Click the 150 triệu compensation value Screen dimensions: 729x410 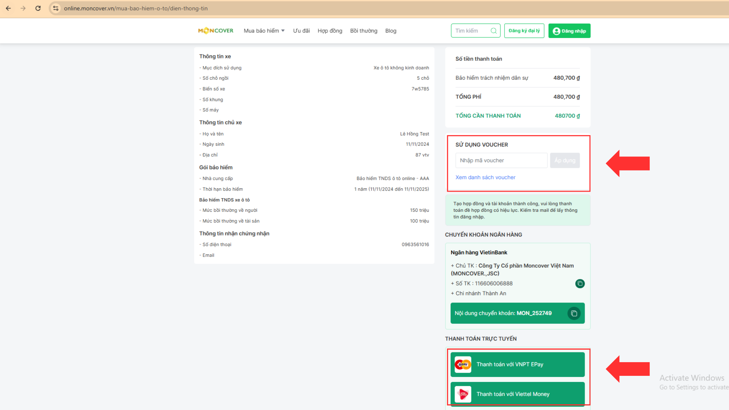tap(419, 210)
